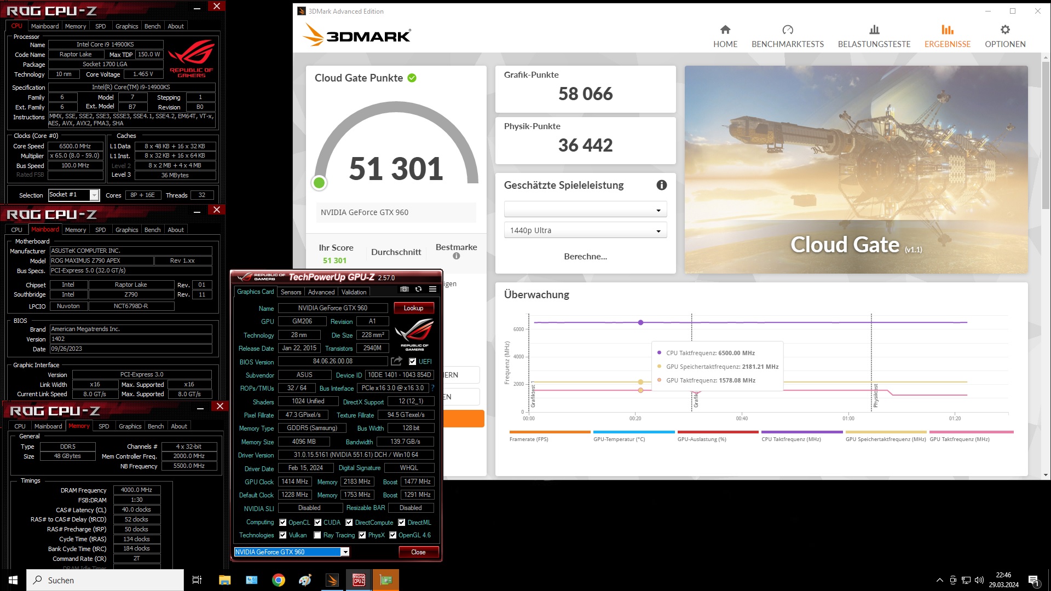Toggle the CUDA checkbox

point(318,523)
